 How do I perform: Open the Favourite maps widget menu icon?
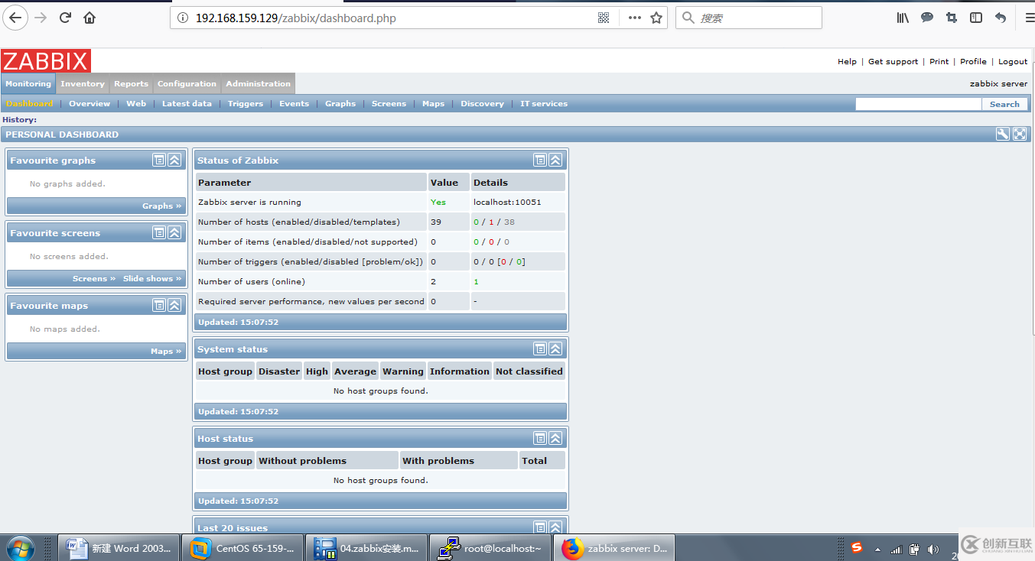[x=159, y=305]
